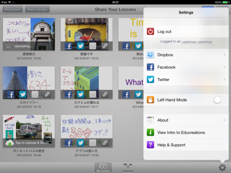The height and width of the screenshot is (173, 231).
Task: Open Help & Support entry
Action: tap(186, 145)
